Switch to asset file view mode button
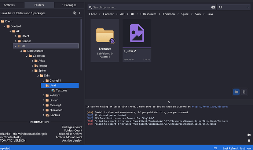This screenshot has height=150, width=253. point(244,92)
